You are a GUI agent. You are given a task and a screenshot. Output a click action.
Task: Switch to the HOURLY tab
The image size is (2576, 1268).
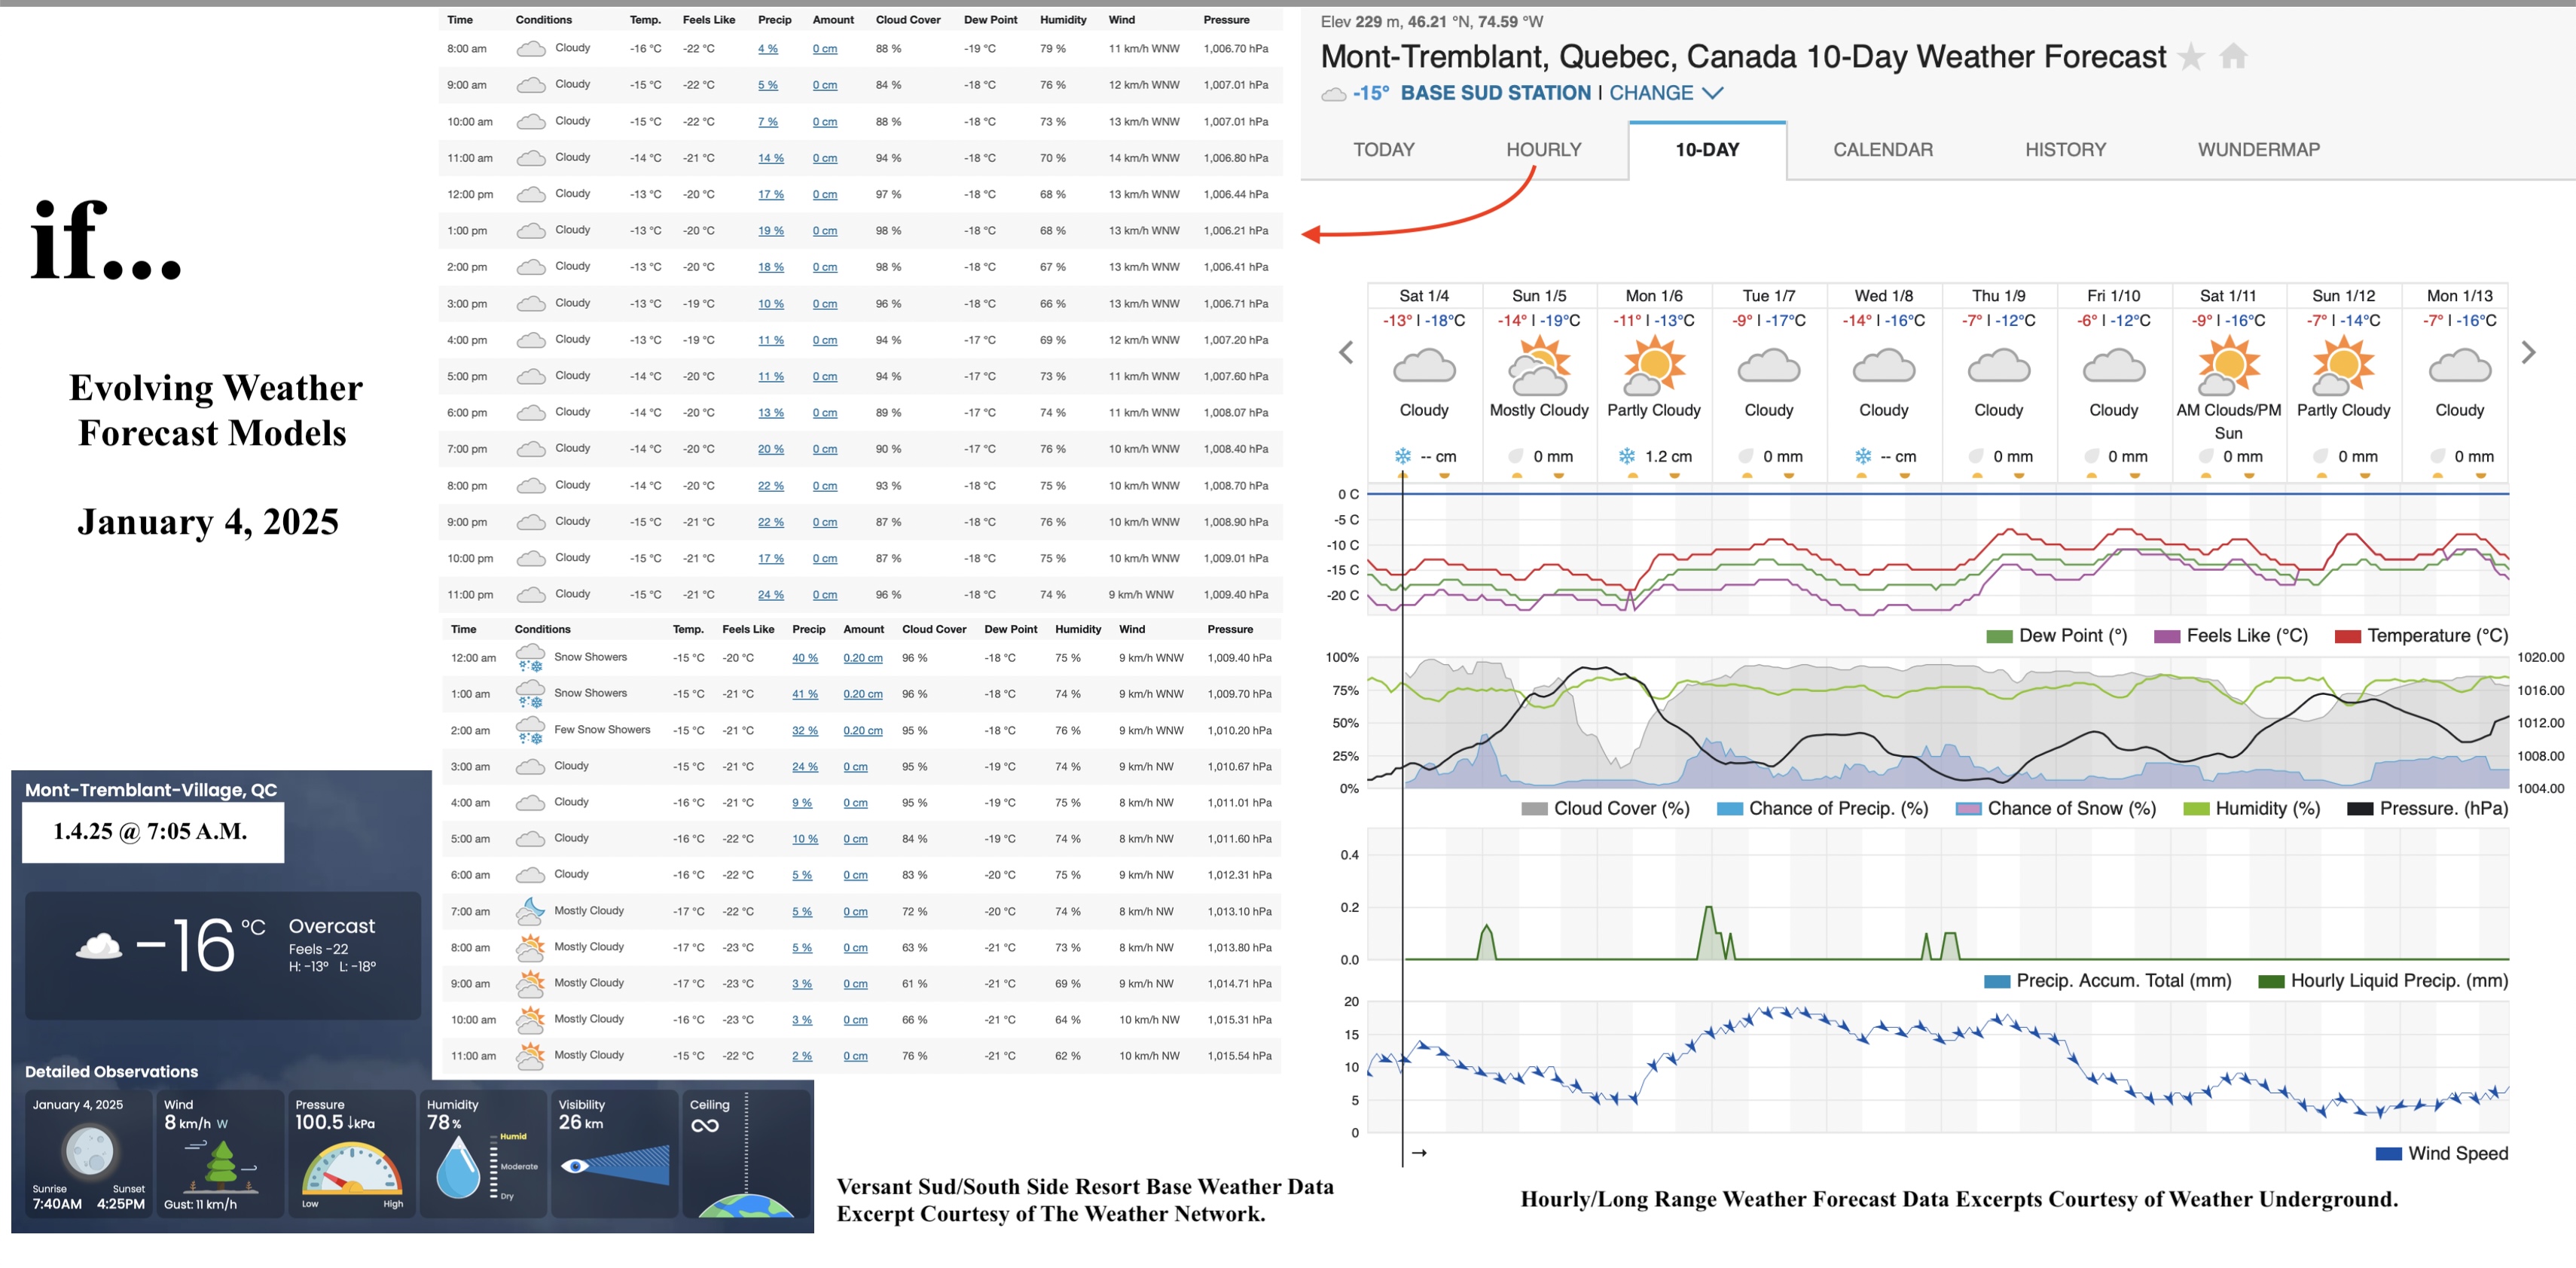pyautogui.click(x=1543, y=150)
